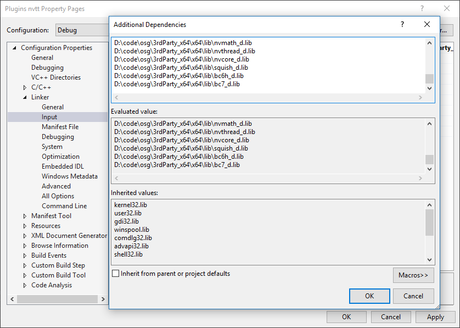Expand the Code Analysis node
Viewport: 460px width, 328px height.
(x=24, y=285)
